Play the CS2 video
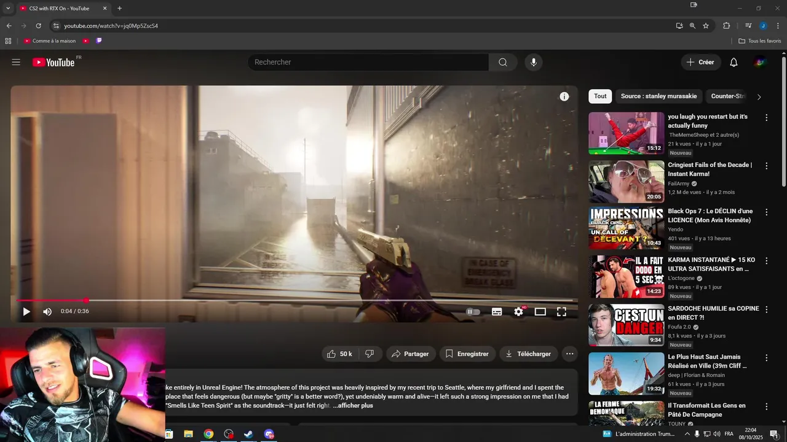The height and width of the screenshot is (442, 787). point(26,311)
